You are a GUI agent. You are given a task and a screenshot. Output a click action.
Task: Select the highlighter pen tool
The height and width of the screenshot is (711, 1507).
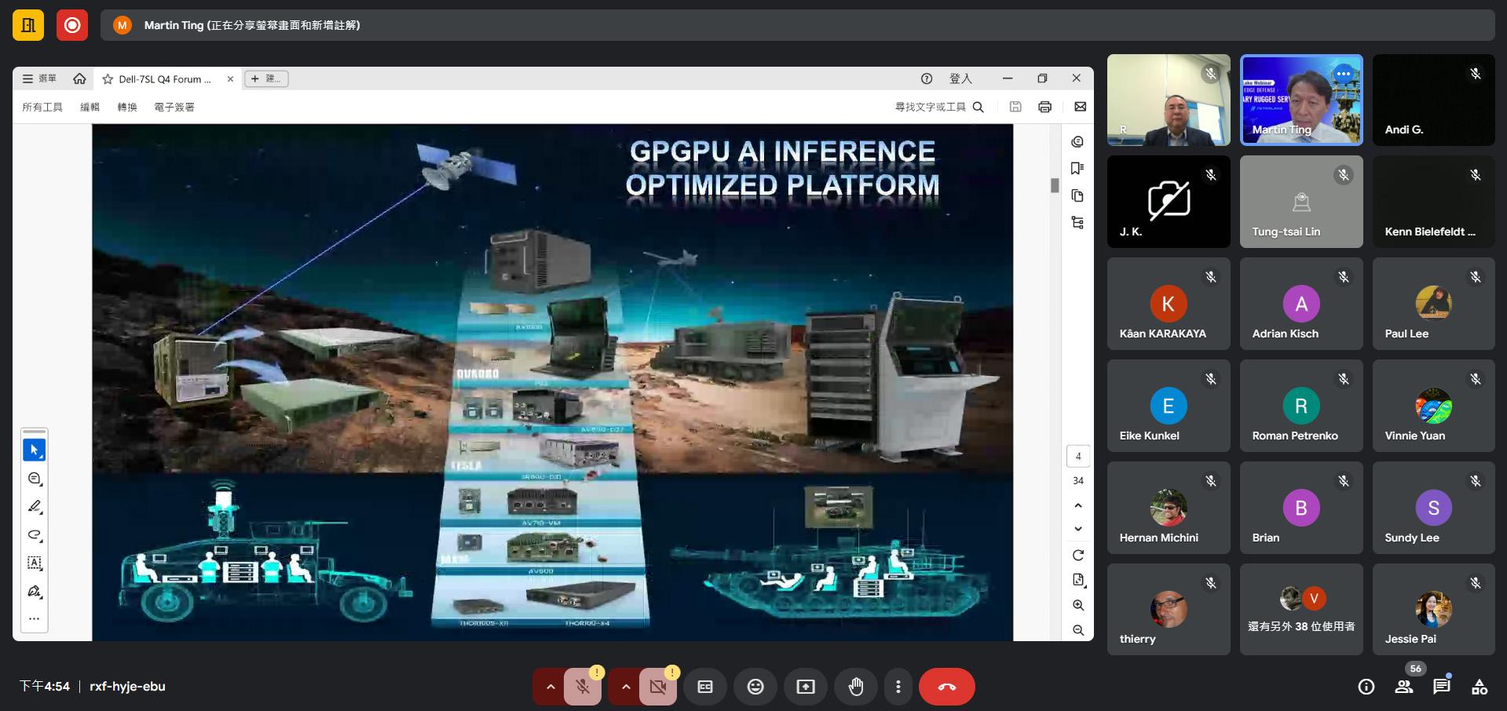point(35,507)
